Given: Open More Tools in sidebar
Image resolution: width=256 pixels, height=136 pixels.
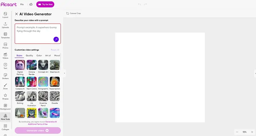Looking at the screenshot, I should 5,117.
